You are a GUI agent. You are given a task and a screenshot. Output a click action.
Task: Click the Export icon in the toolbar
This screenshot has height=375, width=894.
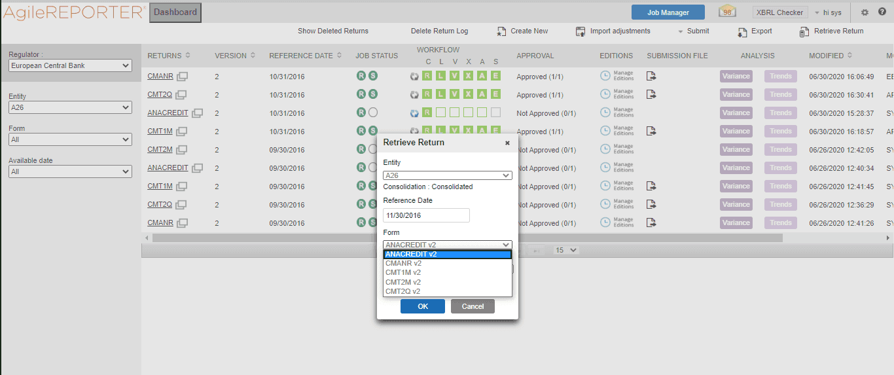[x=742, y=31]
